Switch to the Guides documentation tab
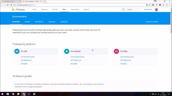172x96 pixels. [27, 22]
